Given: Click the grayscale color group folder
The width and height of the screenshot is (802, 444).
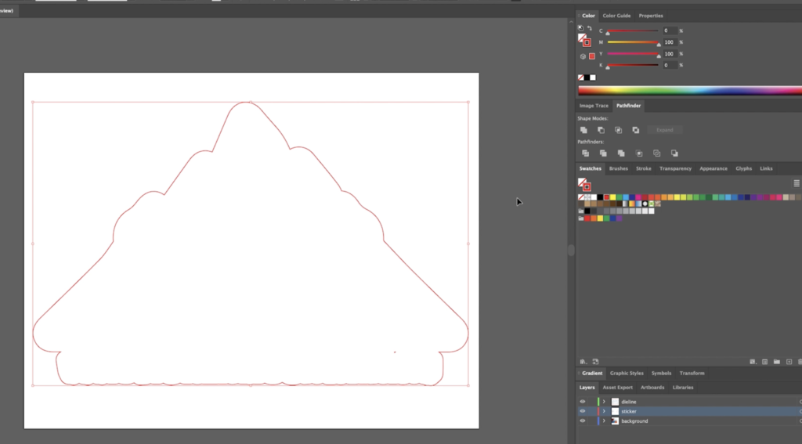Looking at the screenshot, I should [581, 211].
